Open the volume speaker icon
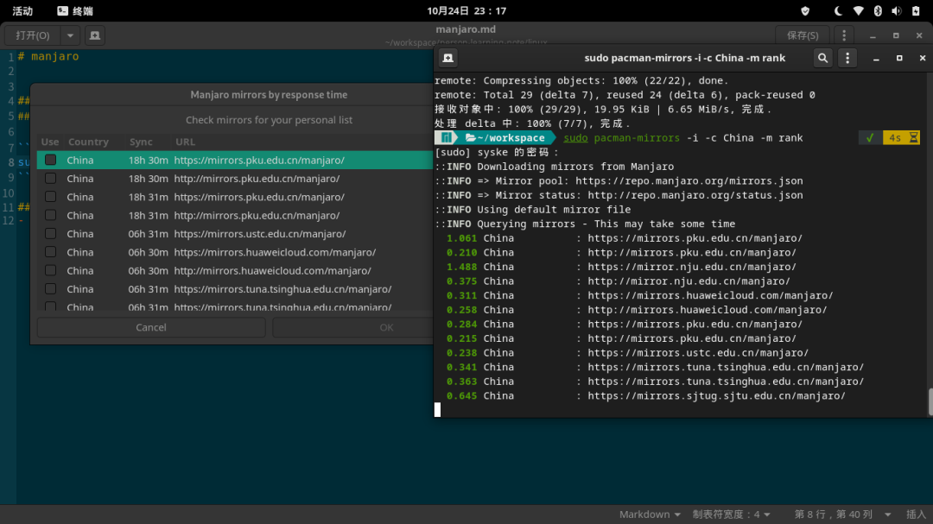933x524 pixels. (x=897, y=10)
